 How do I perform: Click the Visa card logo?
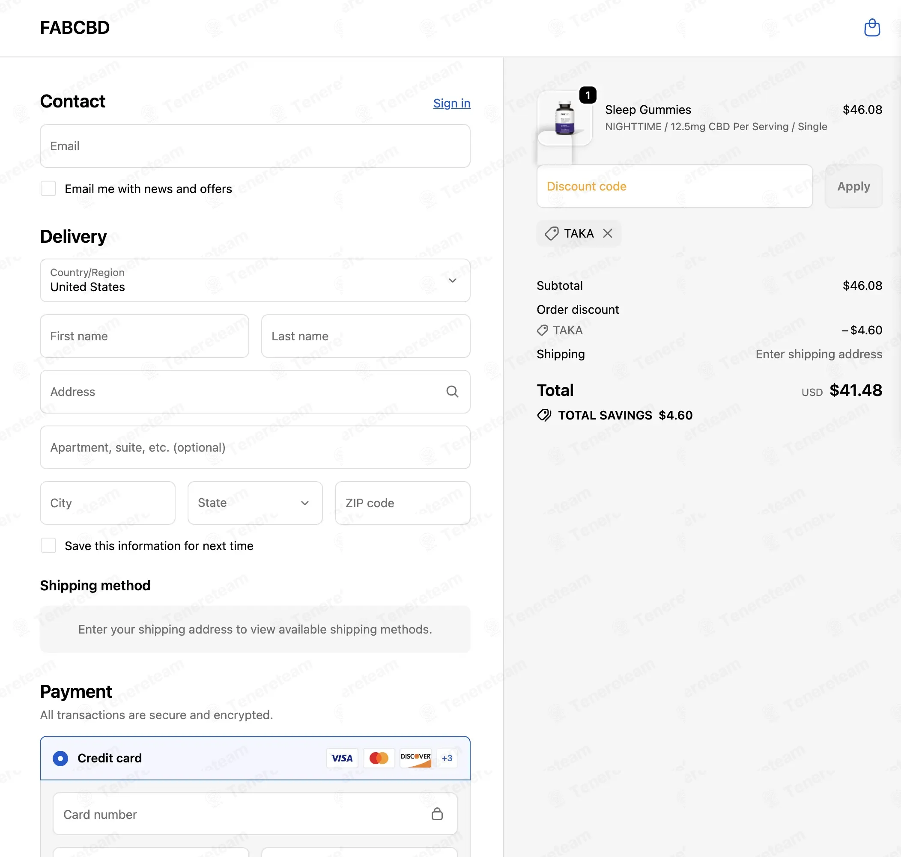pyautogui.click(x=342, y=758)
